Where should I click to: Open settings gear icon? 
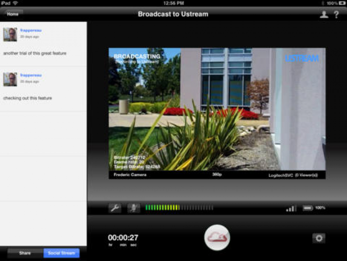click(x=319, y=238)
